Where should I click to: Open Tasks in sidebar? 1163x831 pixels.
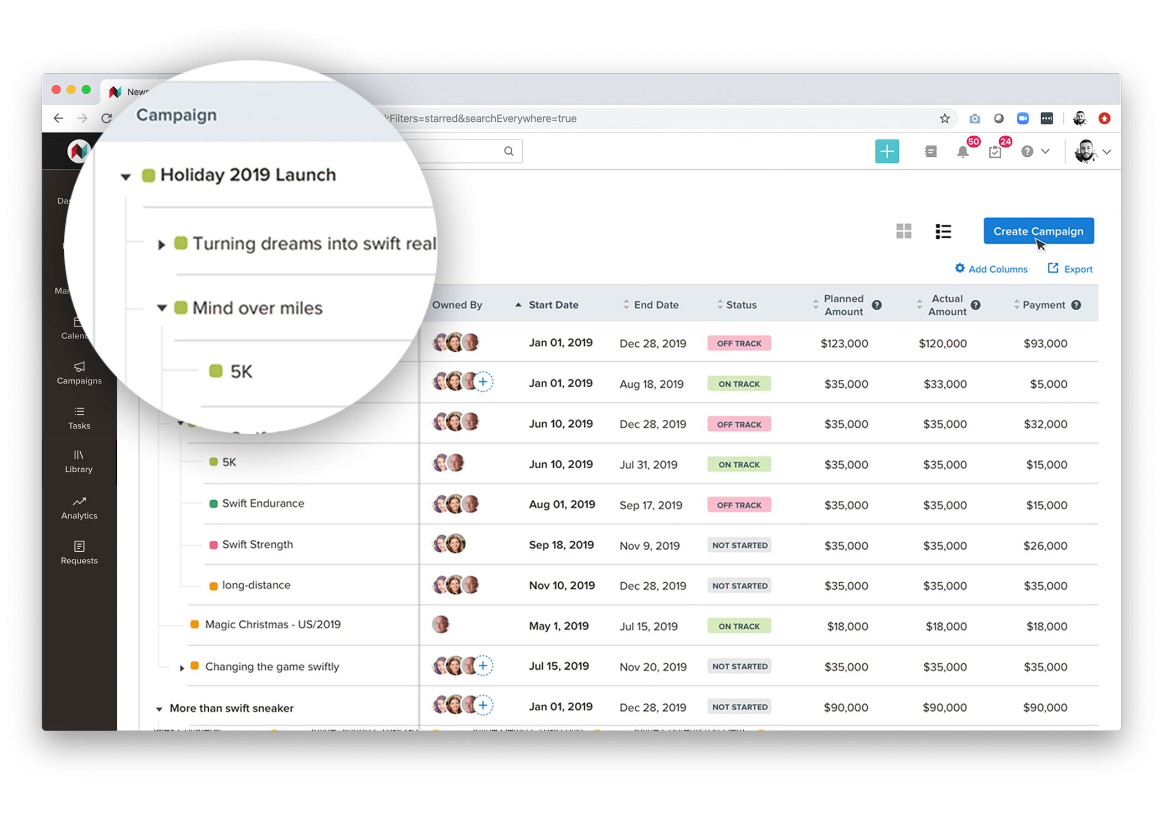click(x=79, y=418)
